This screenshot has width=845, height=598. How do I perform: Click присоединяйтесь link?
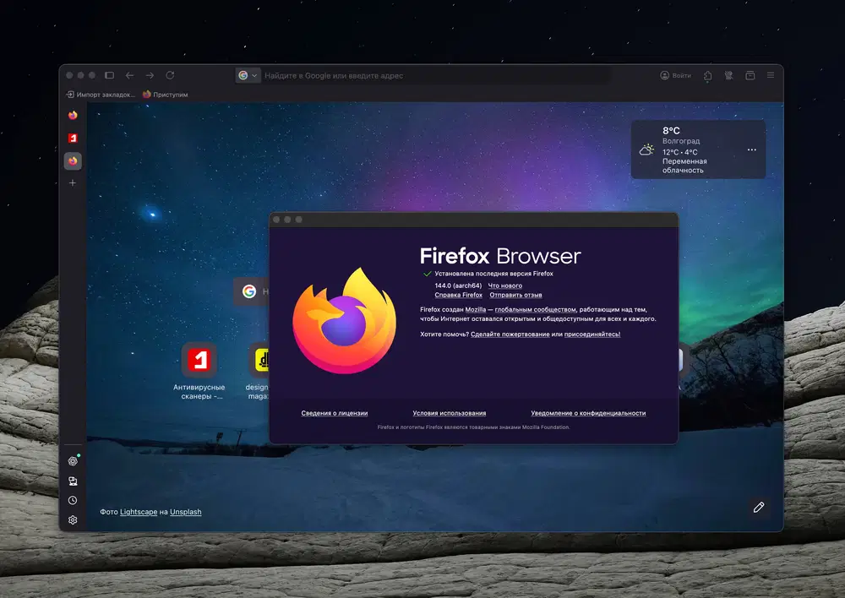(x=592, y=334)
